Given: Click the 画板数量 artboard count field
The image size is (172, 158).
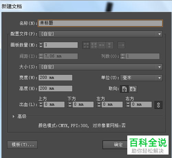Looking at the screenshot, I should tap(61, 45).
